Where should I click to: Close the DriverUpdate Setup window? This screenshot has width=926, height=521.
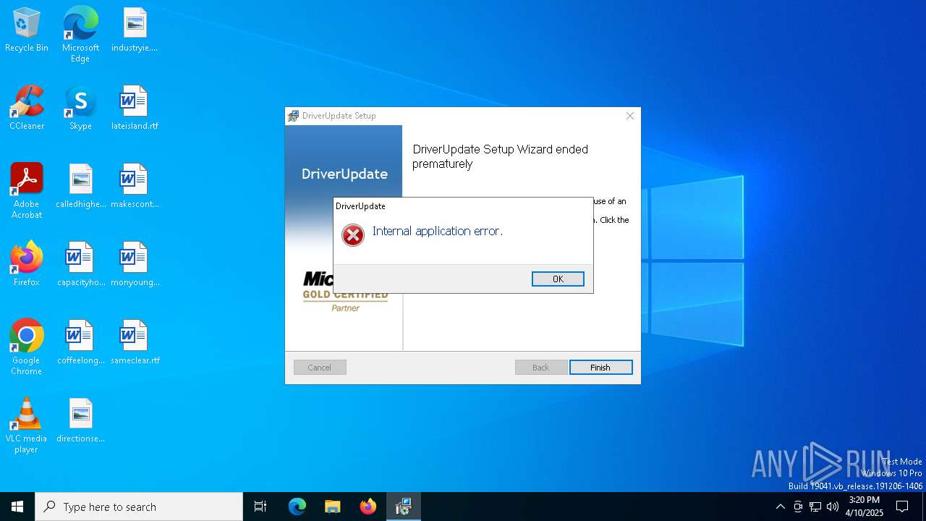(630, 116)
